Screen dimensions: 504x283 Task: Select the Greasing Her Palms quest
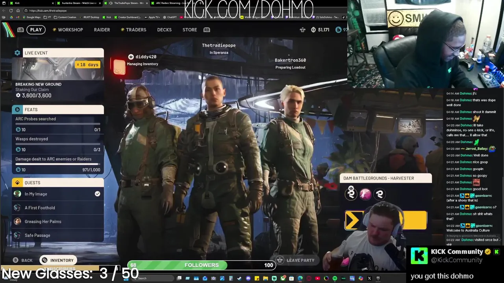pyautogui.click(x=58, y=221)
